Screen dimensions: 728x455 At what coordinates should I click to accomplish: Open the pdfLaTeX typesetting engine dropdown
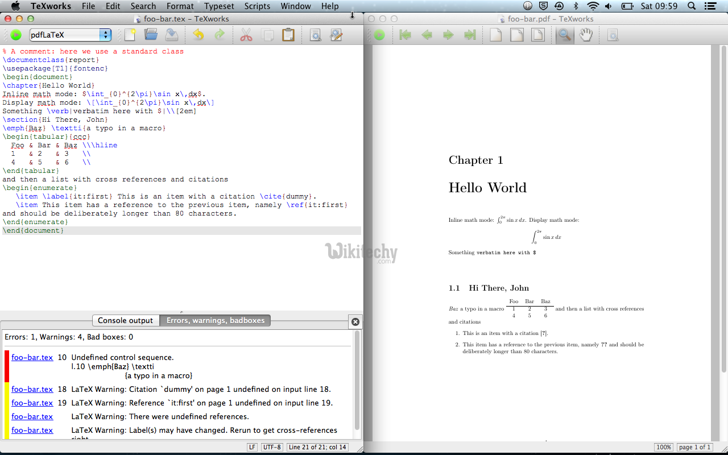click(x=69, y=35)
